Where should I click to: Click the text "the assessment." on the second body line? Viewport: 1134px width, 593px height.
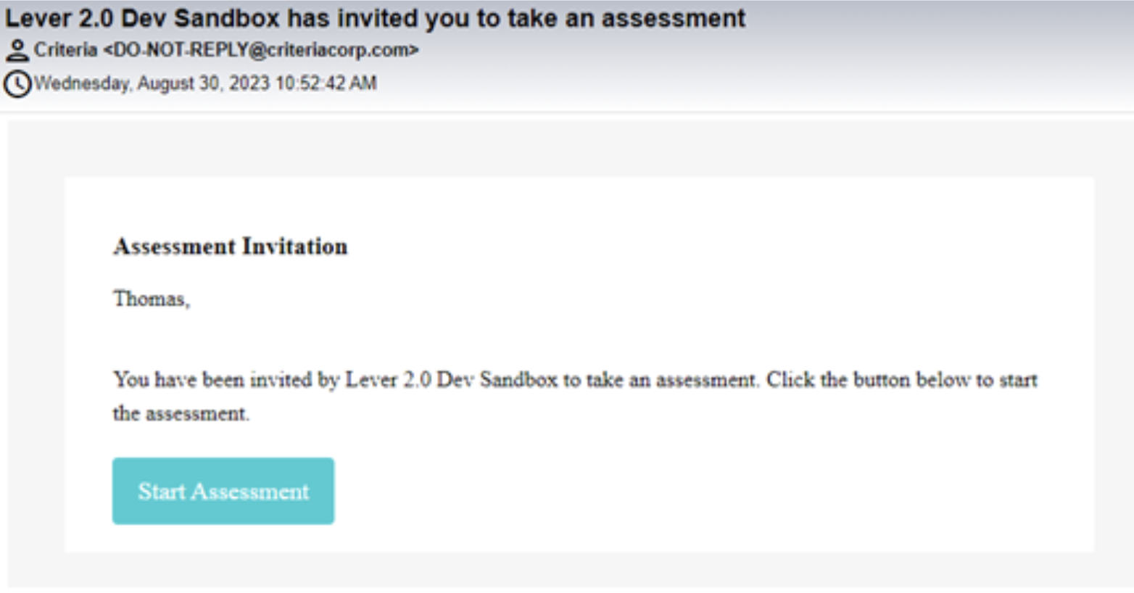click(x=181, y=414)
